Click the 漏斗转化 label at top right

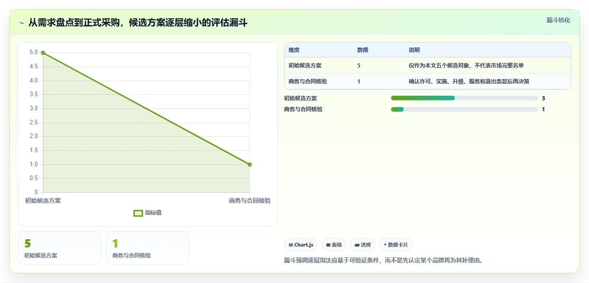click(558, 20)
